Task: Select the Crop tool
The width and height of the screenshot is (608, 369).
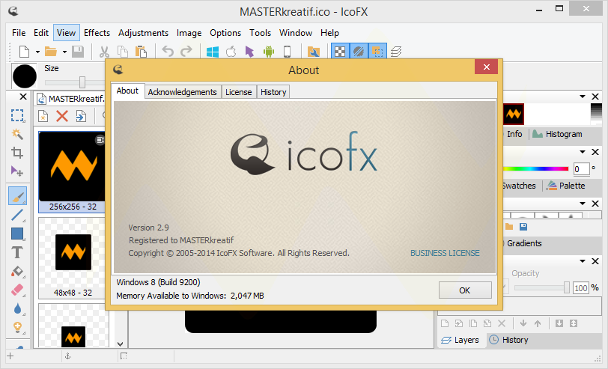Action: pyautogui.click(x=17, y=153)
